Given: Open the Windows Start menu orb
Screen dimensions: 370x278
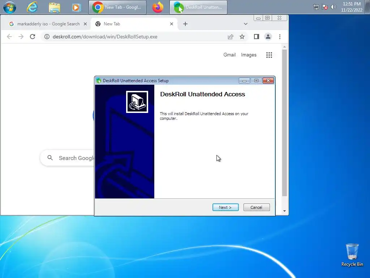Looking at the screenshot, I should click(10, 7).
